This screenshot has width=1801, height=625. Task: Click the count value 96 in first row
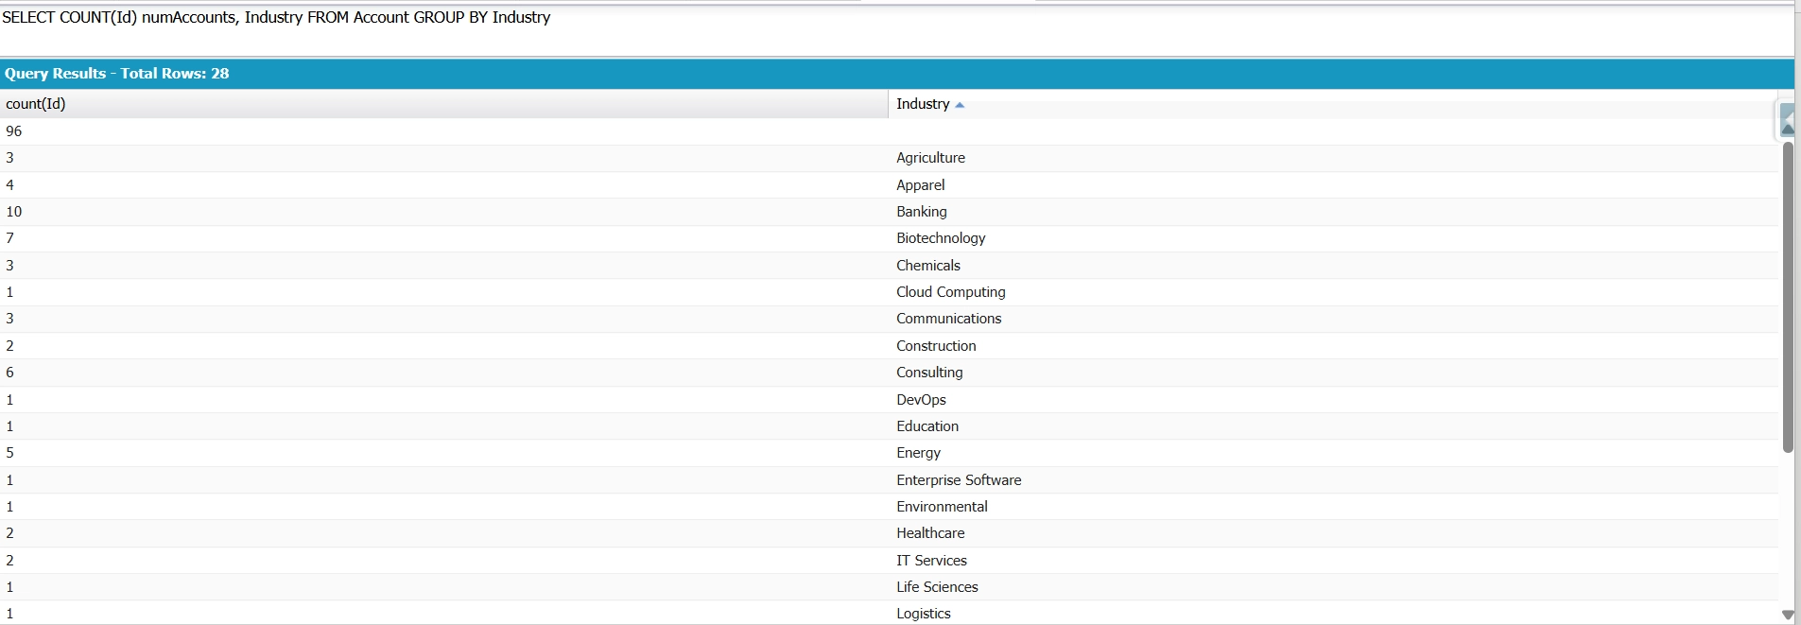pos(13,131)
